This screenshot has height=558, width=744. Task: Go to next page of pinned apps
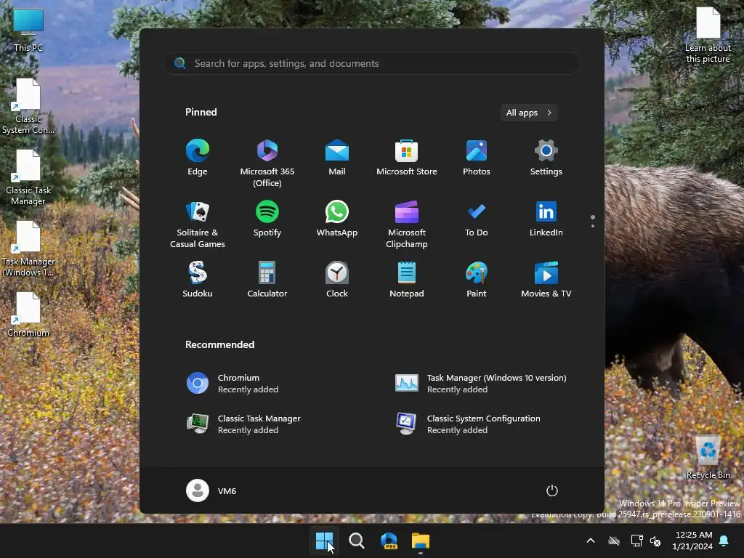click(593, 226)
